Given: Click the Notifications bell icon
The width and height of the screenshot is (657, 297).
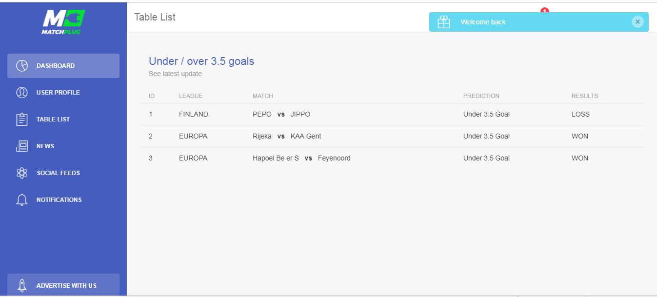Looking at the screenshot, I should [22, 200].
